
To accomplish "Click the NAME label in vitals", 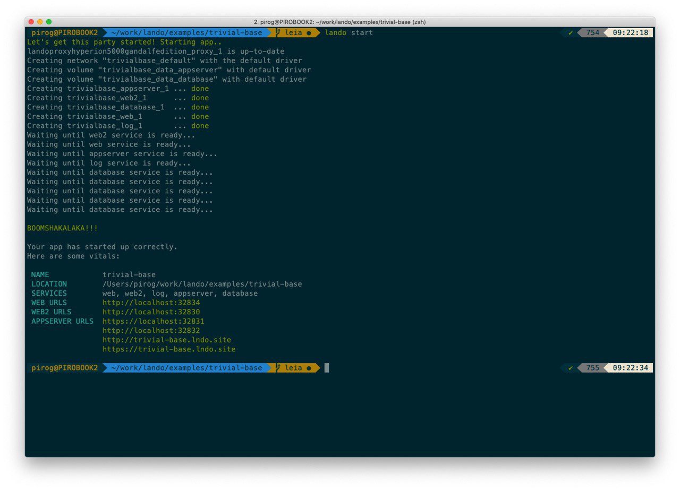I will 40,275.
